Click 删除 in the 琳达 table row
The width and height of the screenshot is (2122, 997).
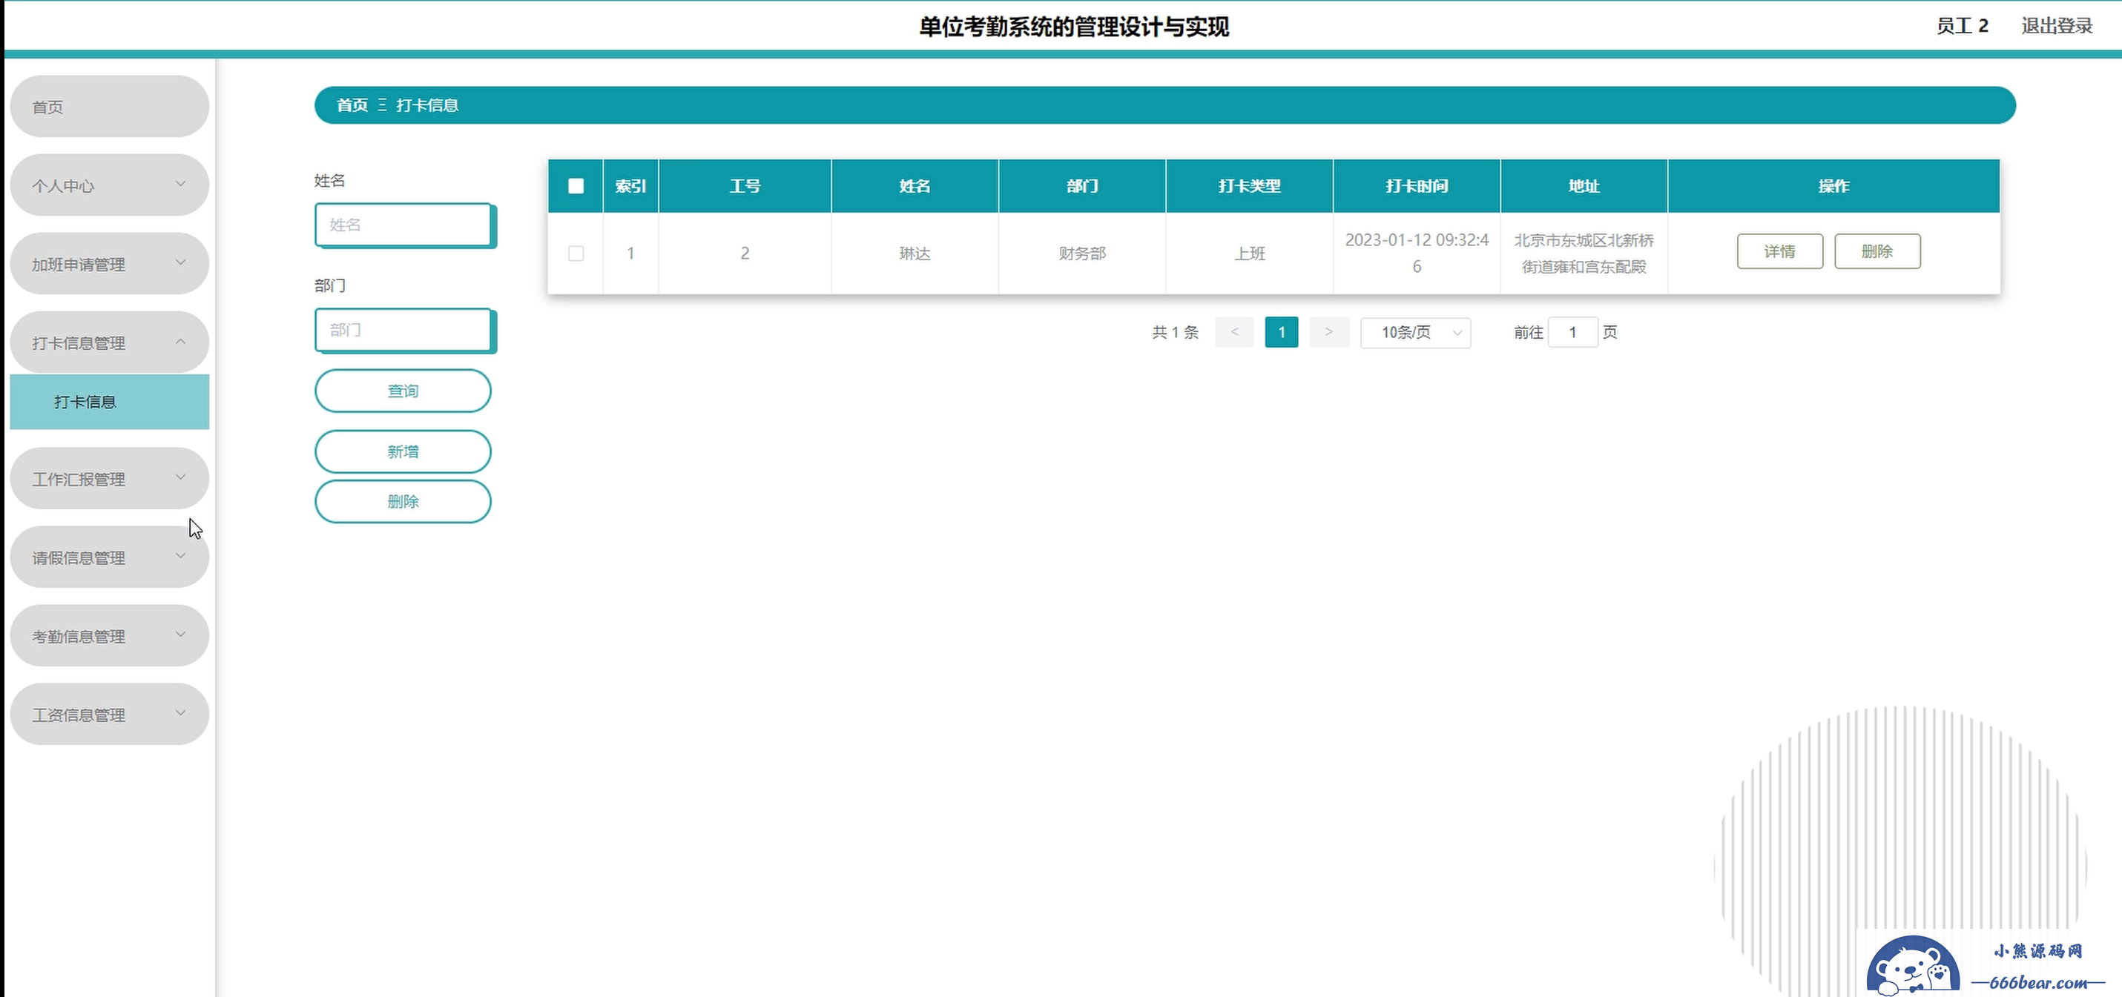coord(1877,251)
